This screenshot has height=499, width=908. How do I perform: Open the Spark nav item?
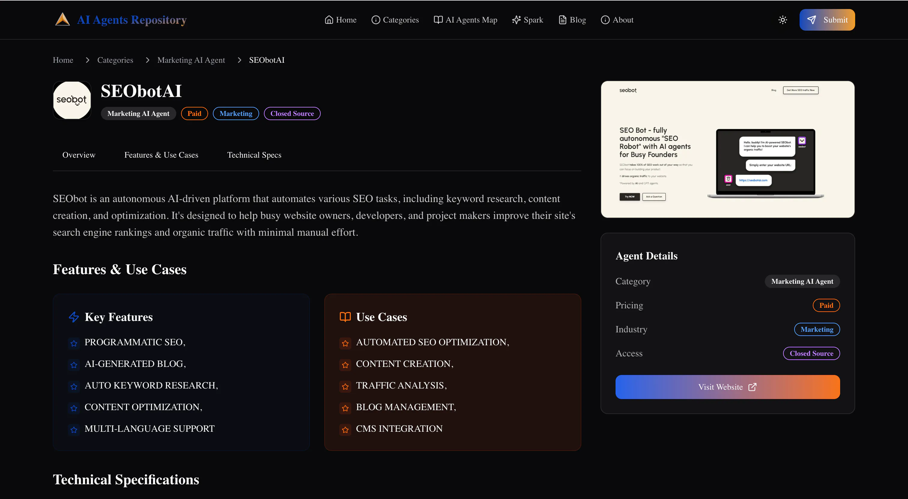click(527, 20)
